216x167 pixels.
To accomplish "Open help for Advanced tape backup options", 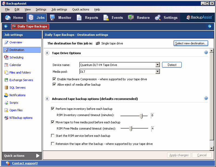I will pyautogui.click(x=206, y=98).
